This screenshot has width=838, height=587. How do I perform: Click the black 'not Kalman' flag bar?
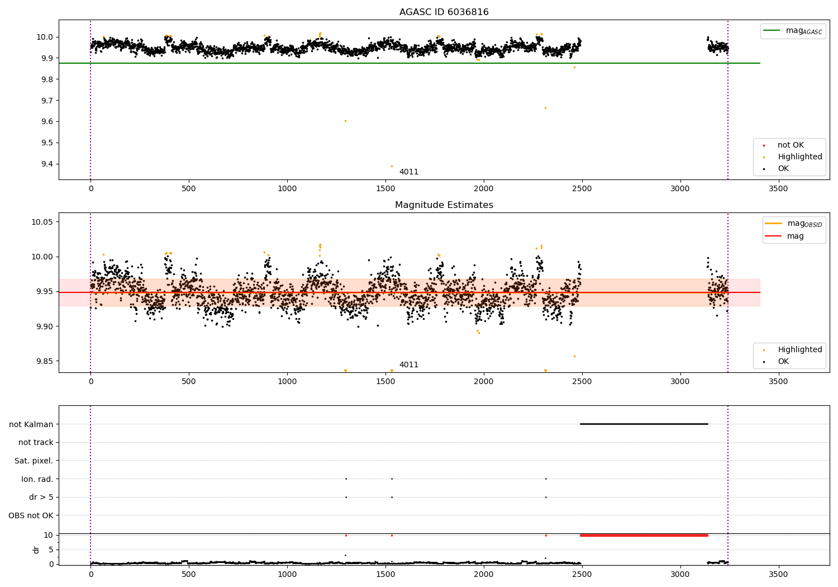click(644, 424)
